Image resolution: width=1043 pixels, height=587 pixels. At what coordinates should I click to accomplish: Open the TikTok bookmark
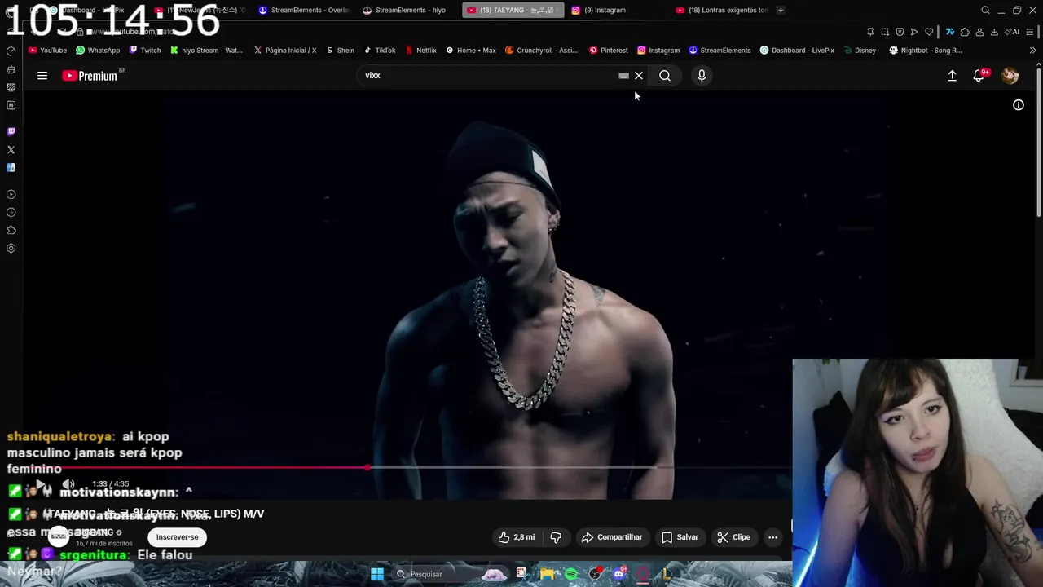[x=380, y=51]
